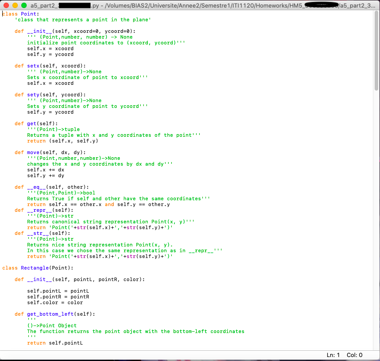Viewport: 380px width, 361px height.
Task: Click the vertical scrollbar thumb
Action: click(x=376, y=51)
